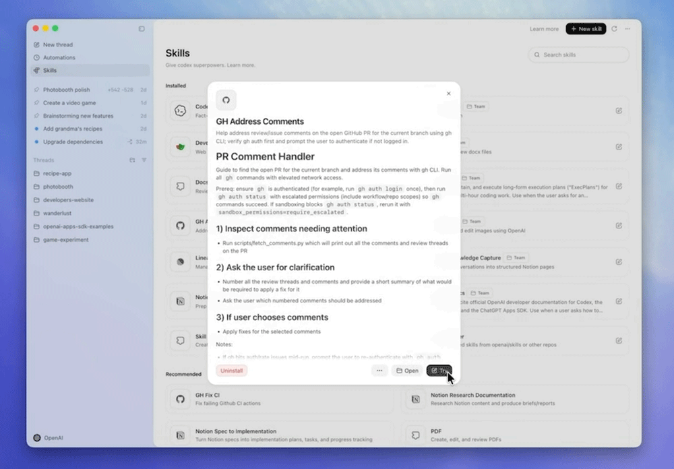
Task: Open the skill folder with Open button
Action: coord(406,371)
